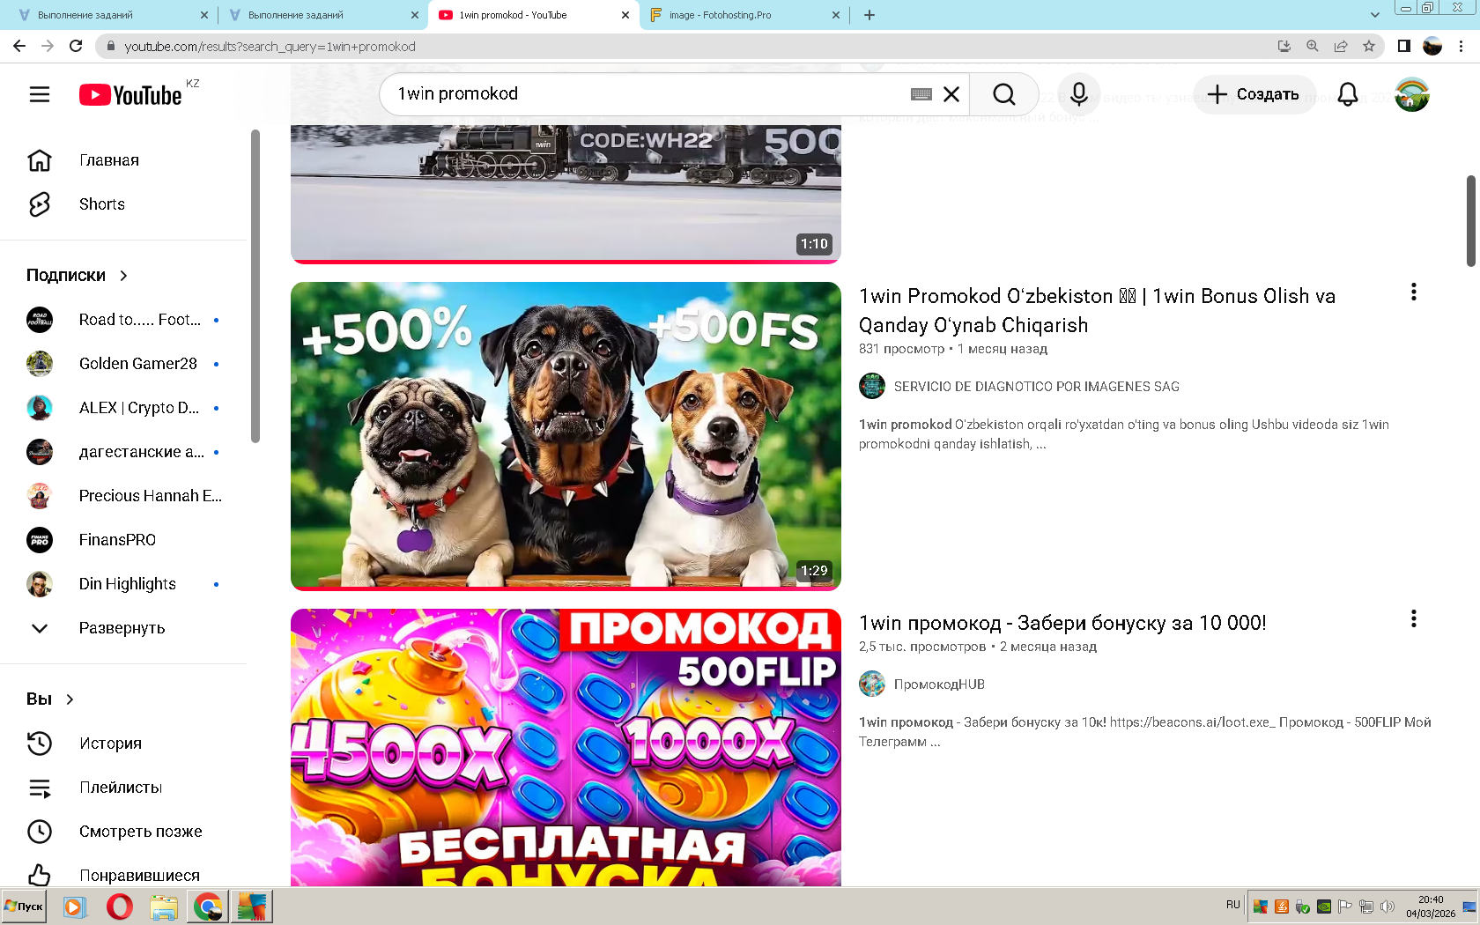Open the on-screen keyboard icon in search box
Image resolution: width=1480 pixels, height=925 pixels.
coord(921,94)
